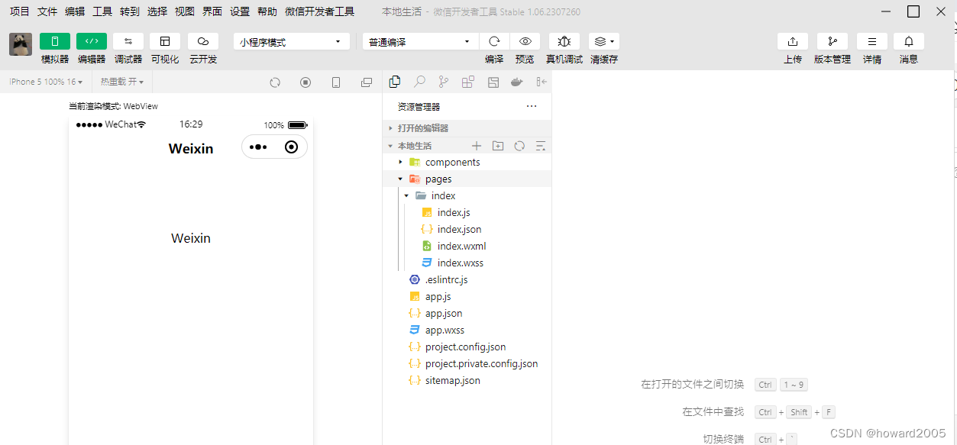
Task: Open the 普通编译 compile mode dropdown
Action: (420, 41)
